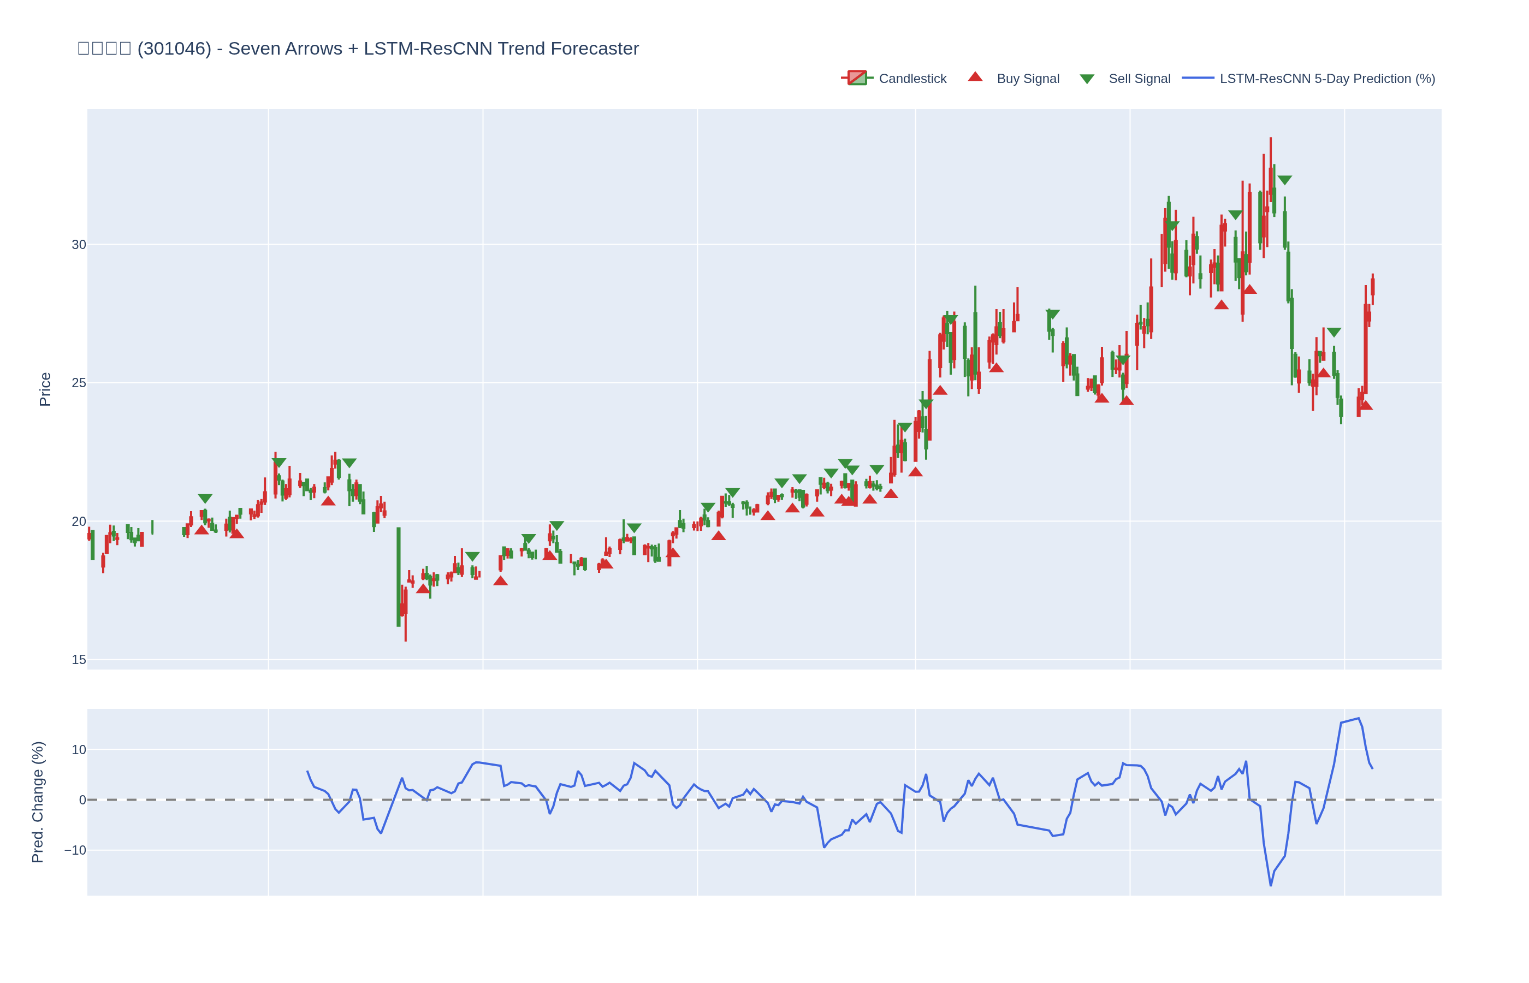Toggle the Sell Signal legend text
The height and width of the screenshot is (983, 1529).
[x=1139, y=79]
